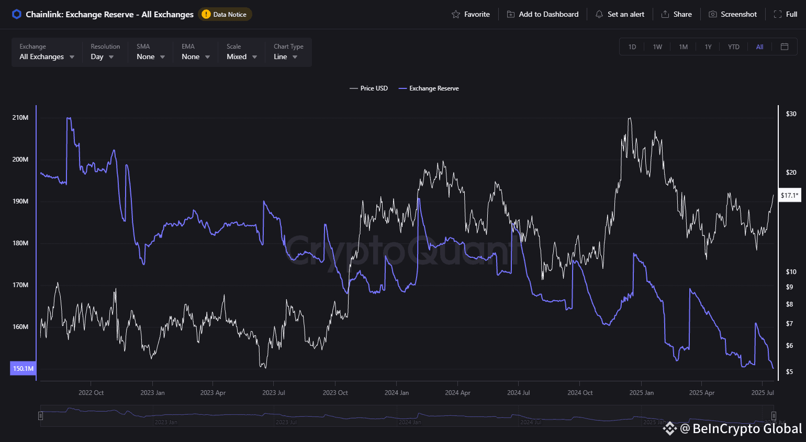Open the Chart Type Line dropdown
The image size is (806, 442).
(x=288, y=52)
